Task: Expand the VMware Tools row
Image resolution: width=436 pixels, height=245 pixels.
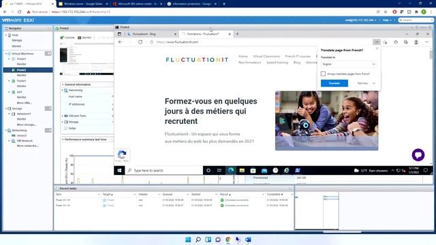Action: pos(63,116)
